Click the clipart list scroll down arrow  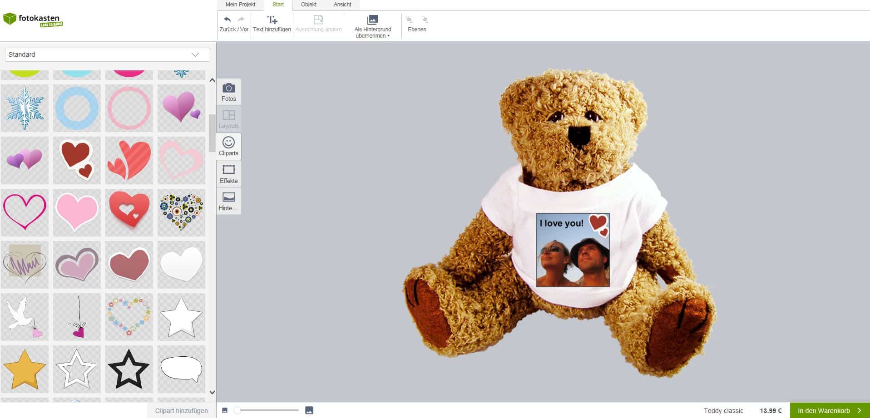[x=212, y=392]
